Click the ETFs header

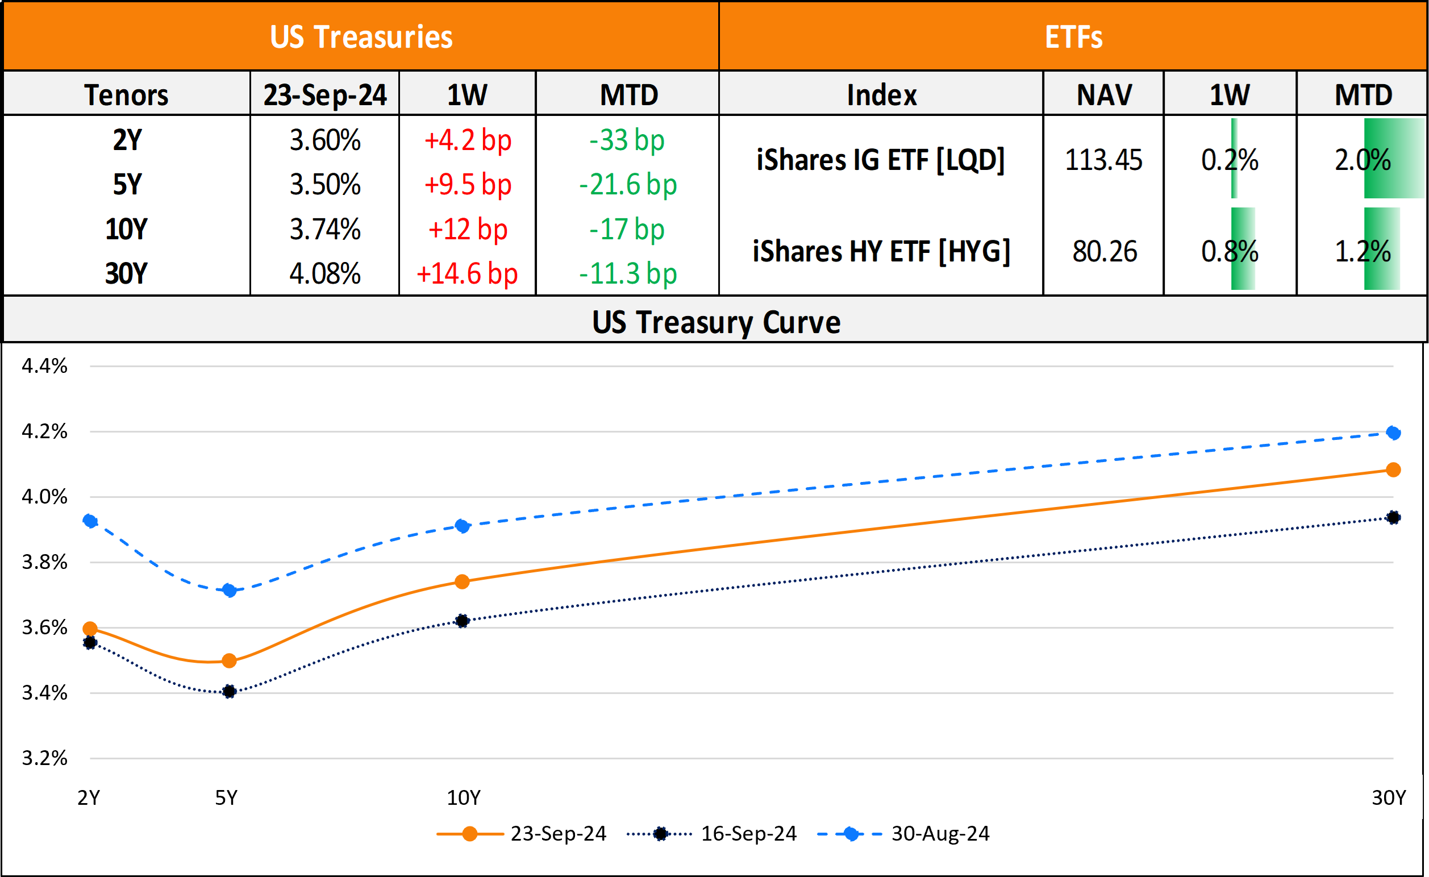tap(1073, 37)
